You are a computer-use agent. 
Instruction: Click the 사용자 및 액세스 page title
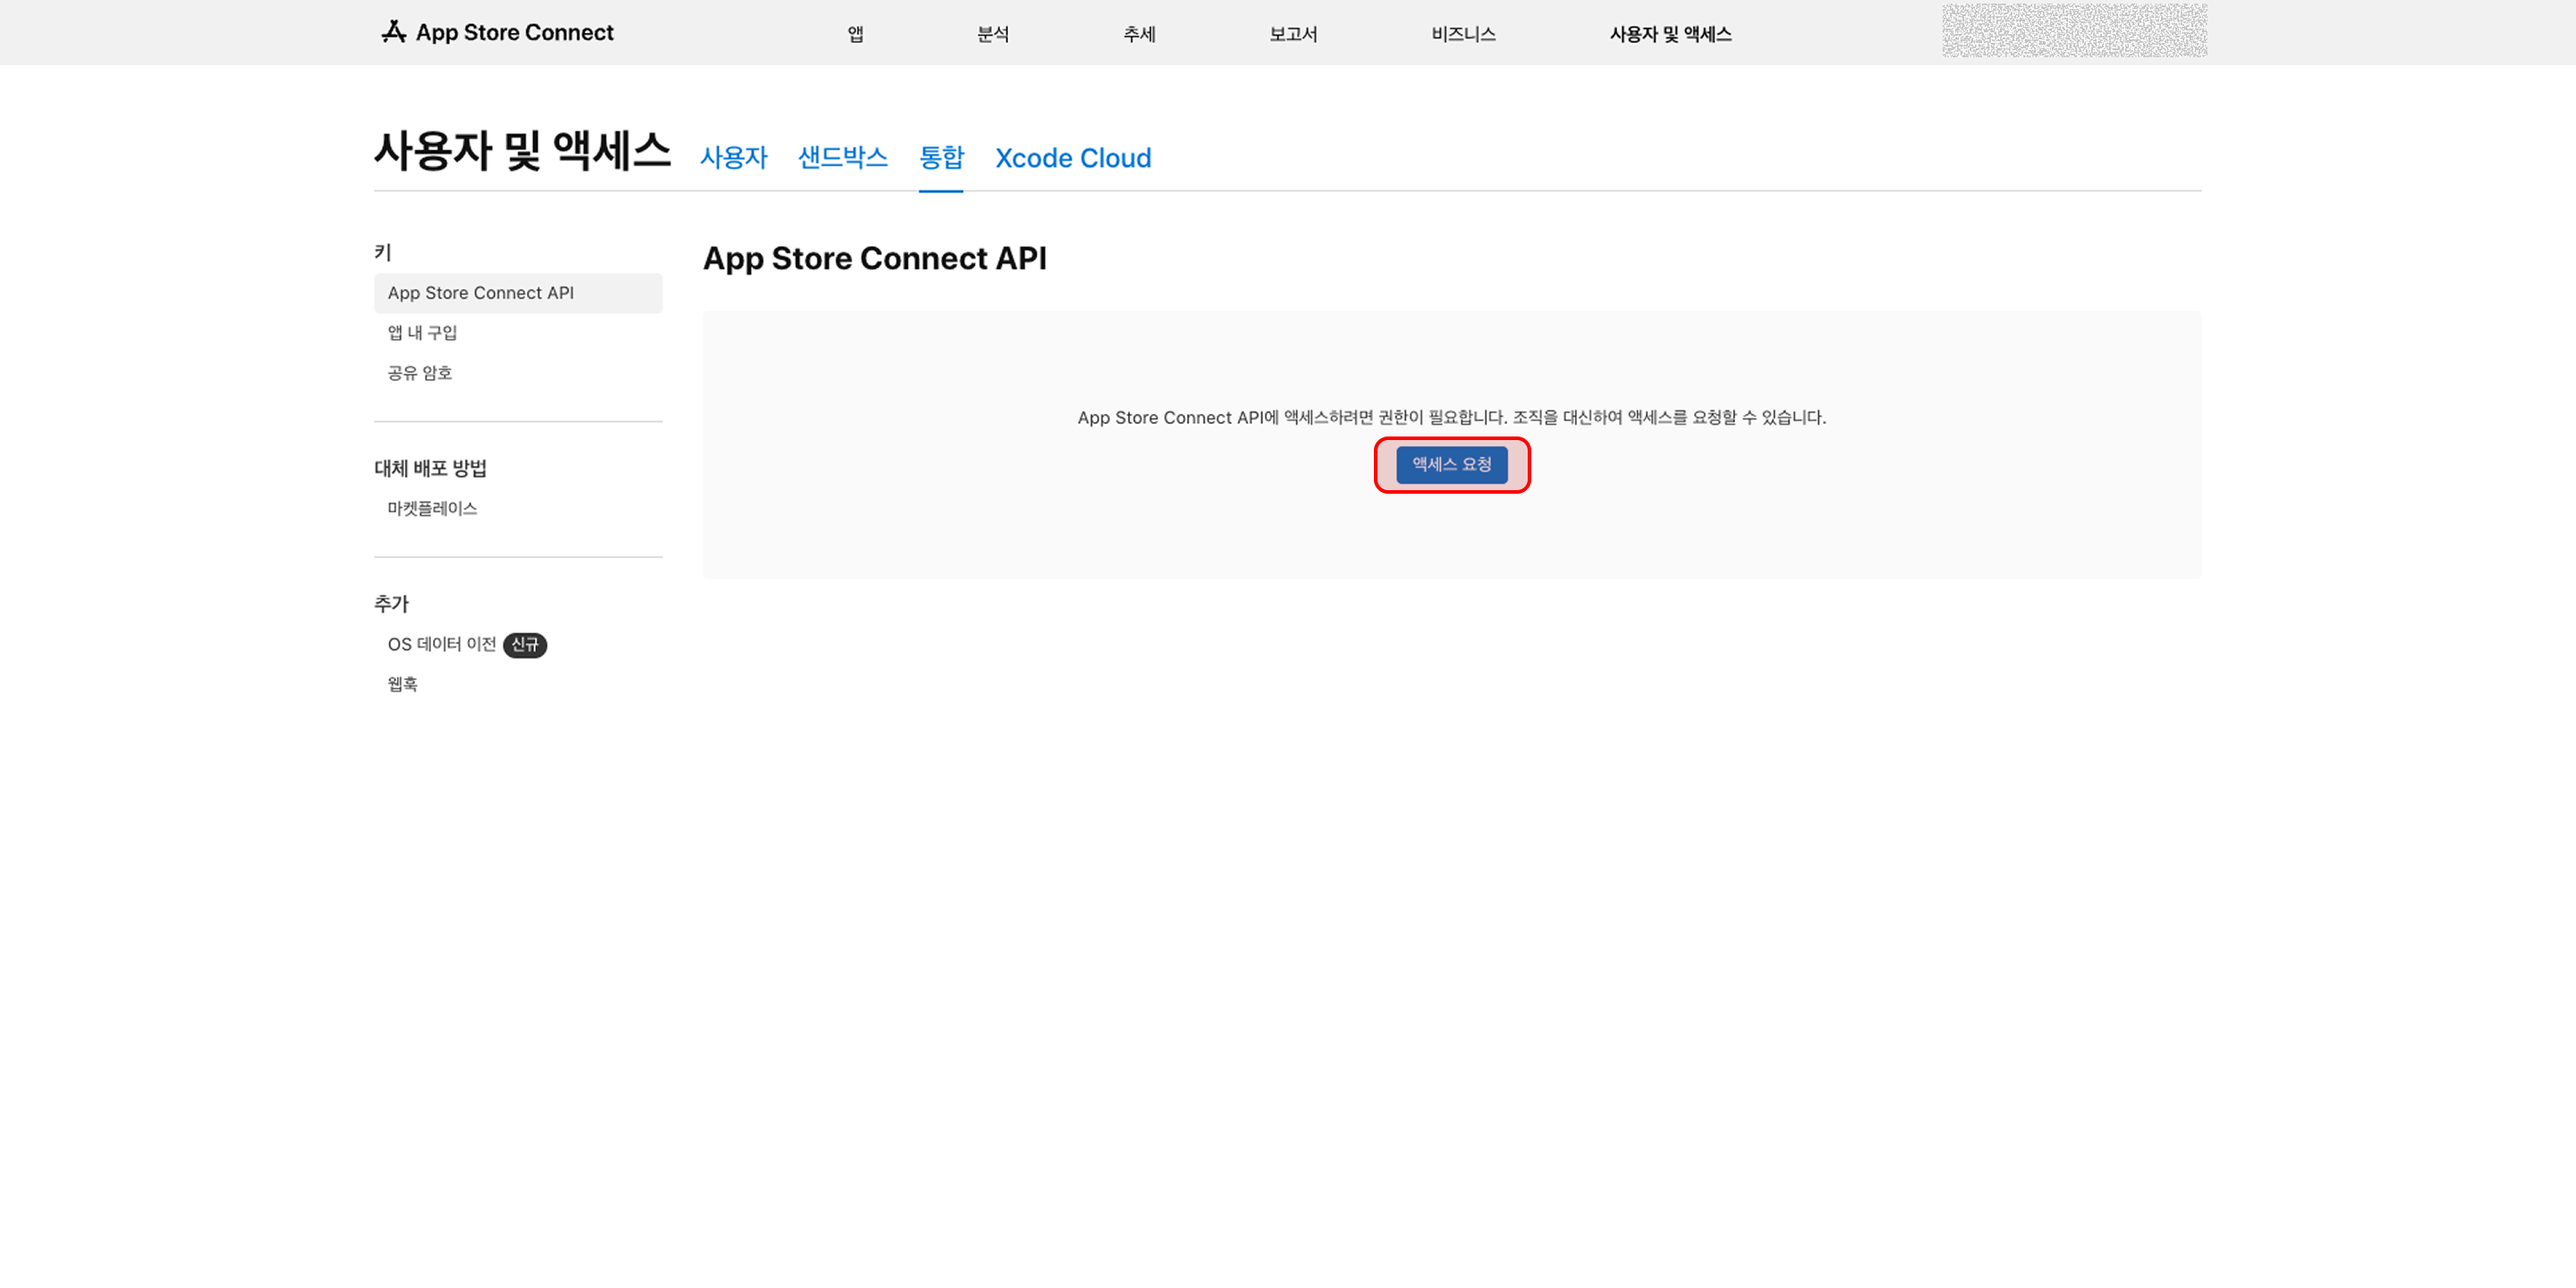coord(522,151)
